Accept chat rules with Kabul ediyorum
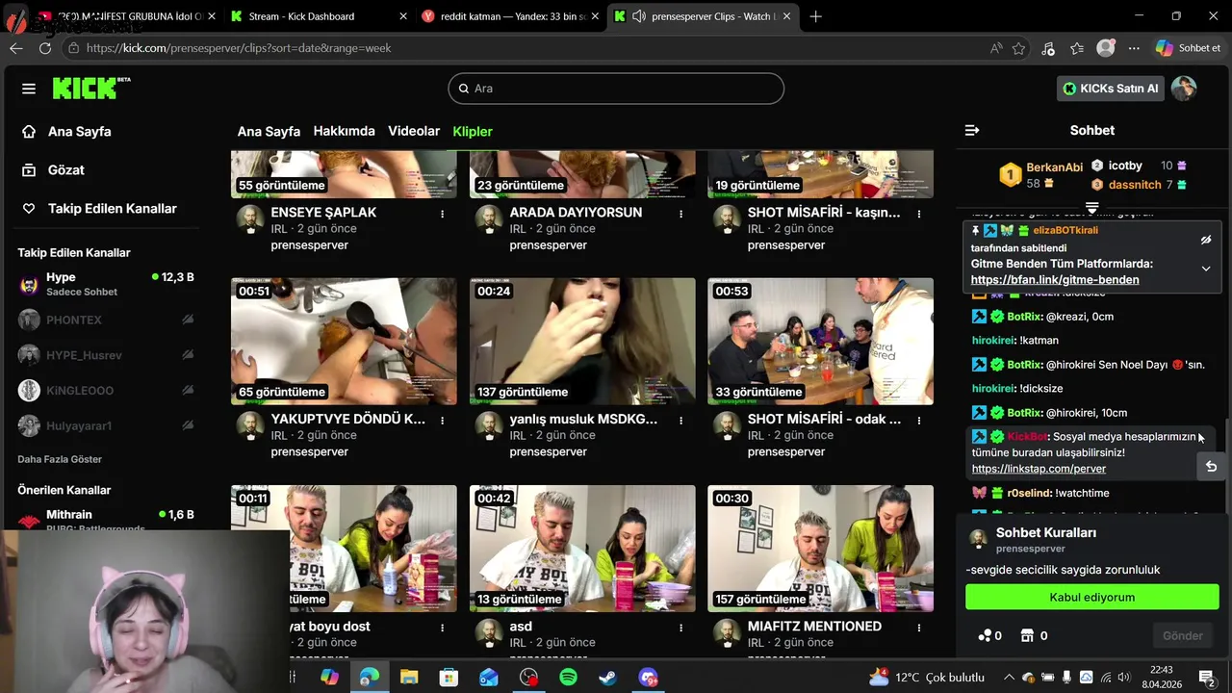1232x693 pixels. (x=1092, y=598)
